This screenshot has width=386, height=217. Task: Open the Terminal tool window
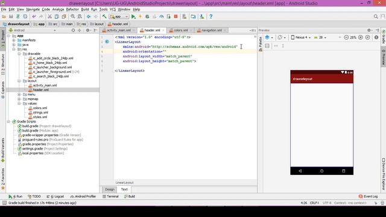[110, 197]
